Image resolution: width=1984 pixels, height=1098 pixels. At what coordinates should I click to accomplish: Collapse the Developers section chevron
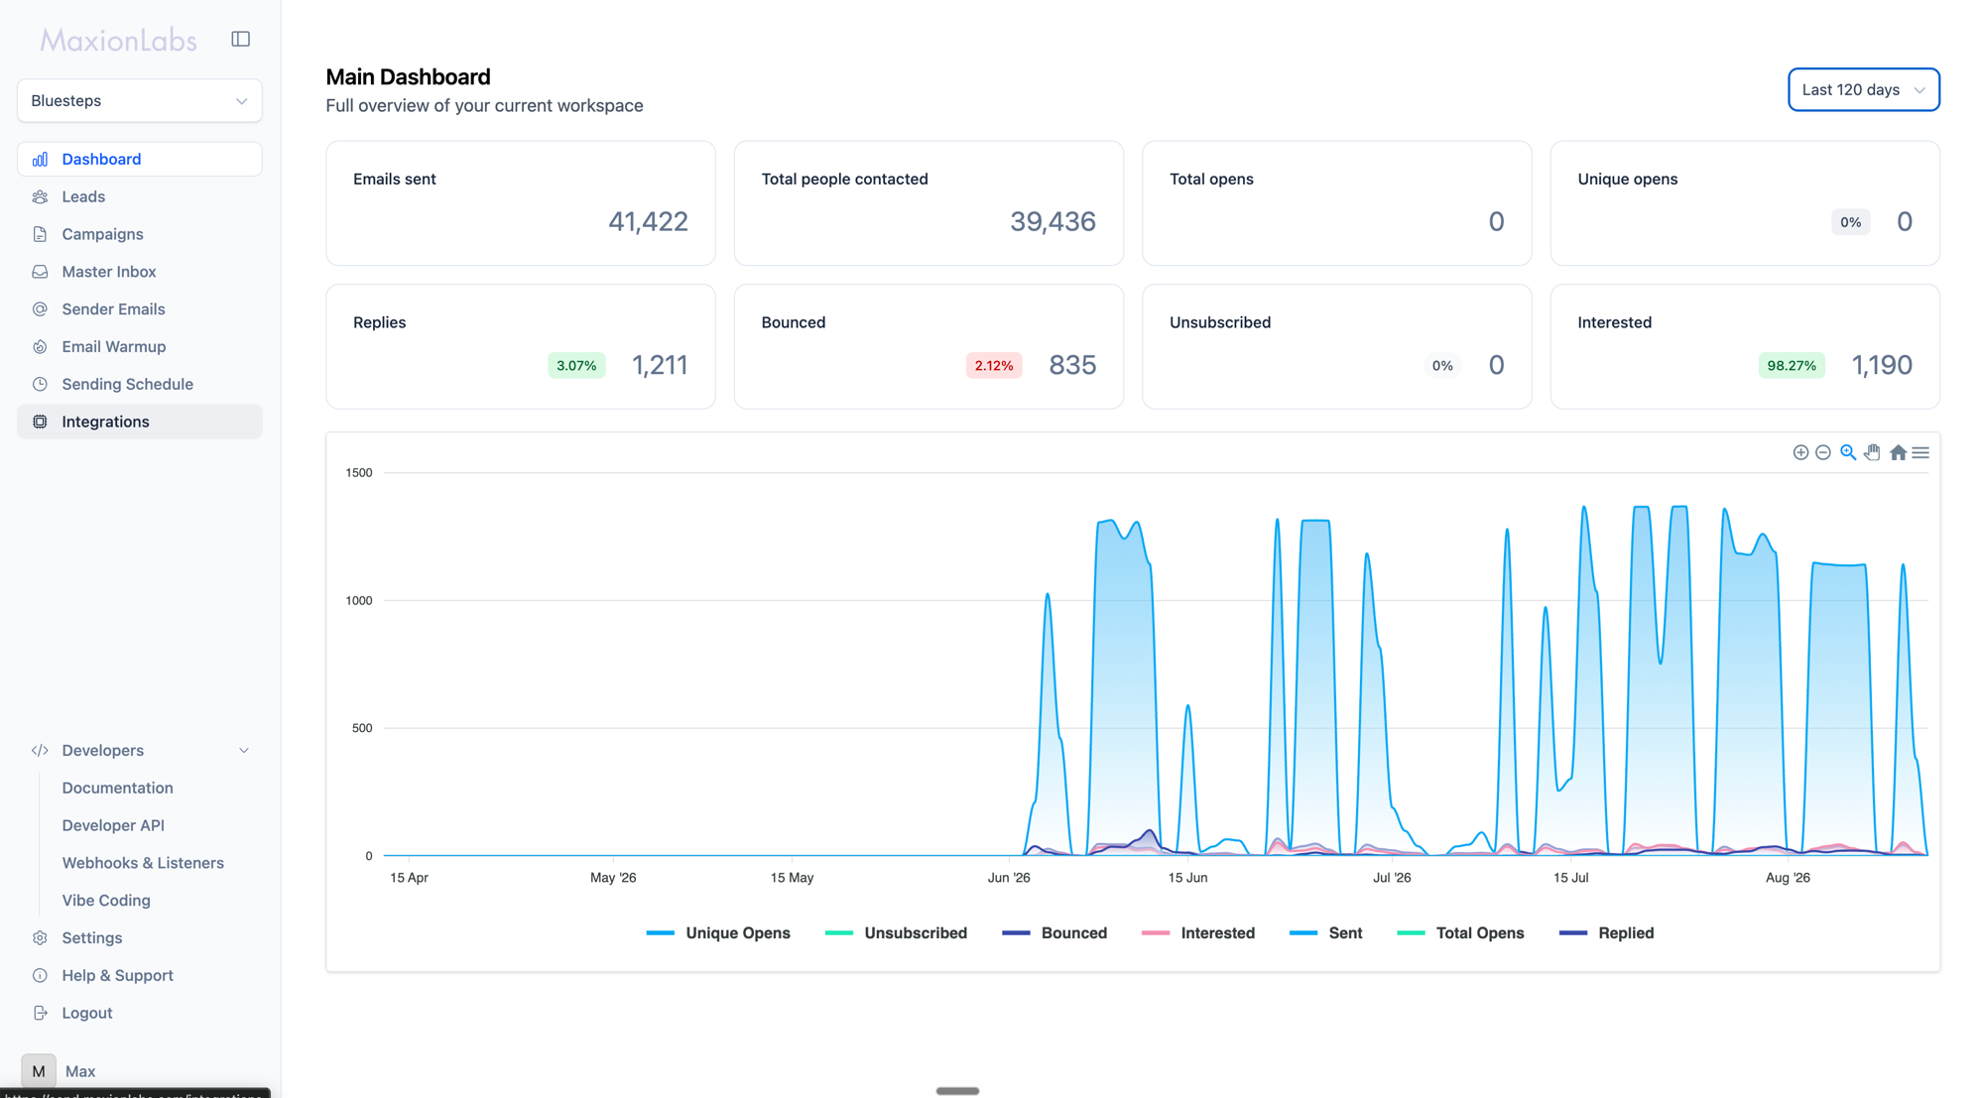tap(244, 751)
